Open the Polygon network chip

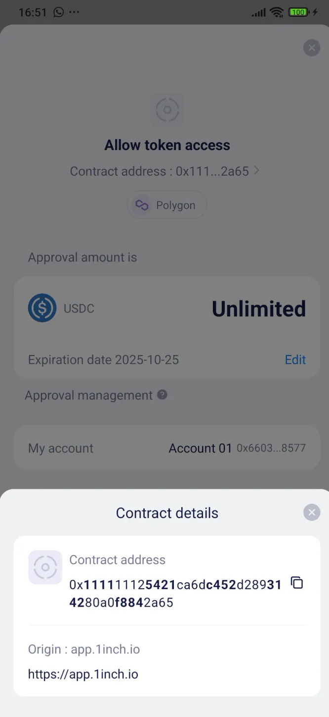[x=167, y=205]
